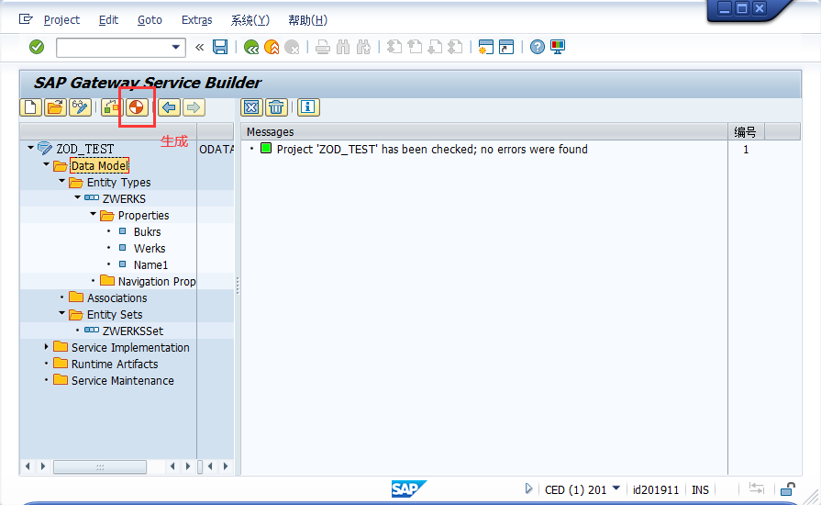Screen dimensions: 821x505
Task: Select the ZWERKSSet entity set
Action: pos(133,331)
